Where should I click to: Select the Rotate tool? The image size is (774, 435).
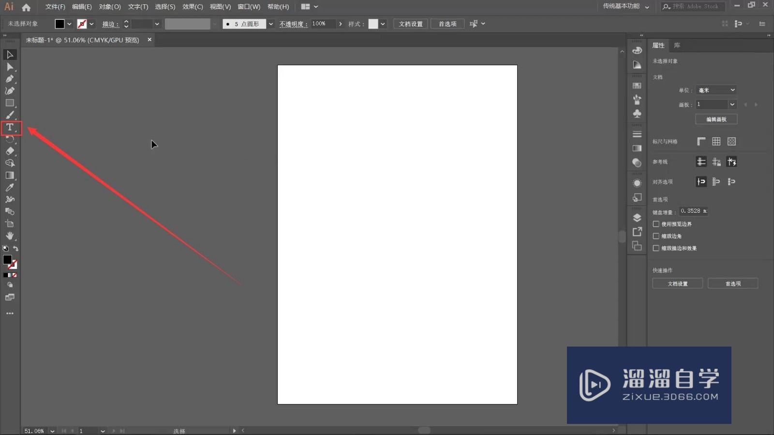pyautogui.click(x=10, y=139)
